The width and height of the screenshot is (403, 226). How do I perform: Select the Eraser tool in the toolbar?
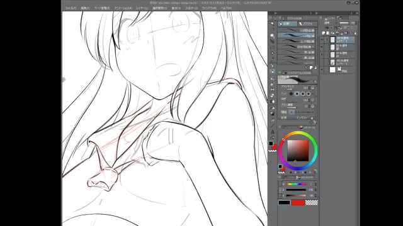(273, 95)
